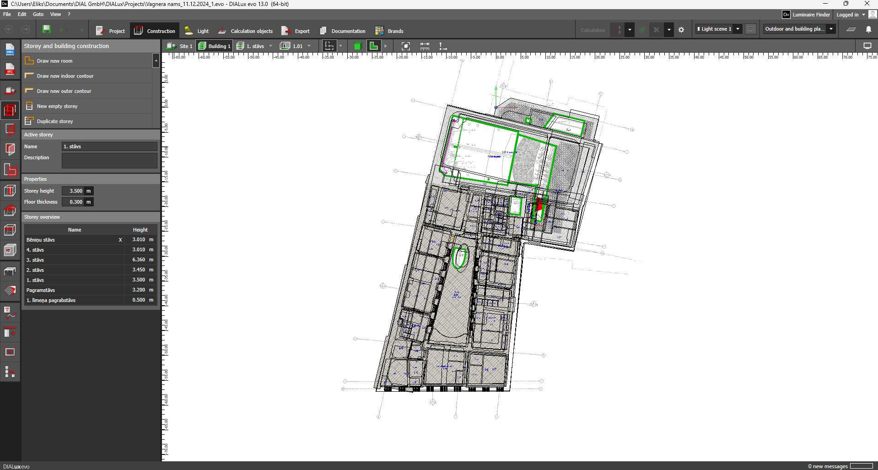The image size is (878, 470).
Task: Open calculation settings gear icon
Action: tap(681, 30)
